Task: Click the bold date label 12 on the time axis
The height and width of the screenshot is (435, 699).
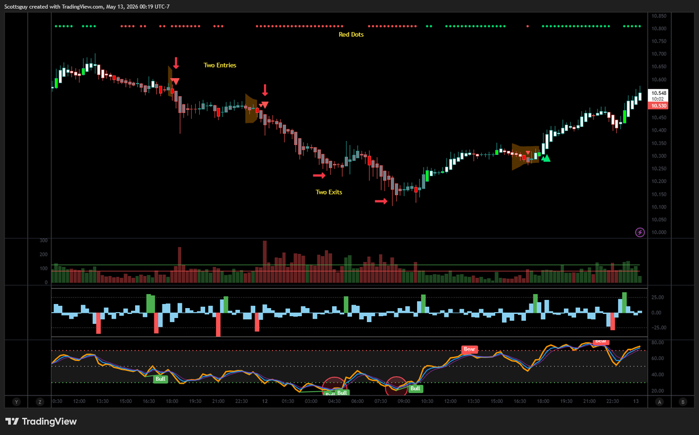Action: coord(264,401)
